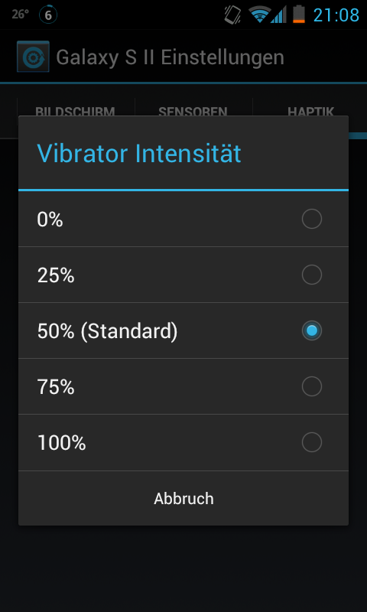Screen dimensions: 367x612
Task: Tap the Abbruch button
Action: (x=183, y=499)
